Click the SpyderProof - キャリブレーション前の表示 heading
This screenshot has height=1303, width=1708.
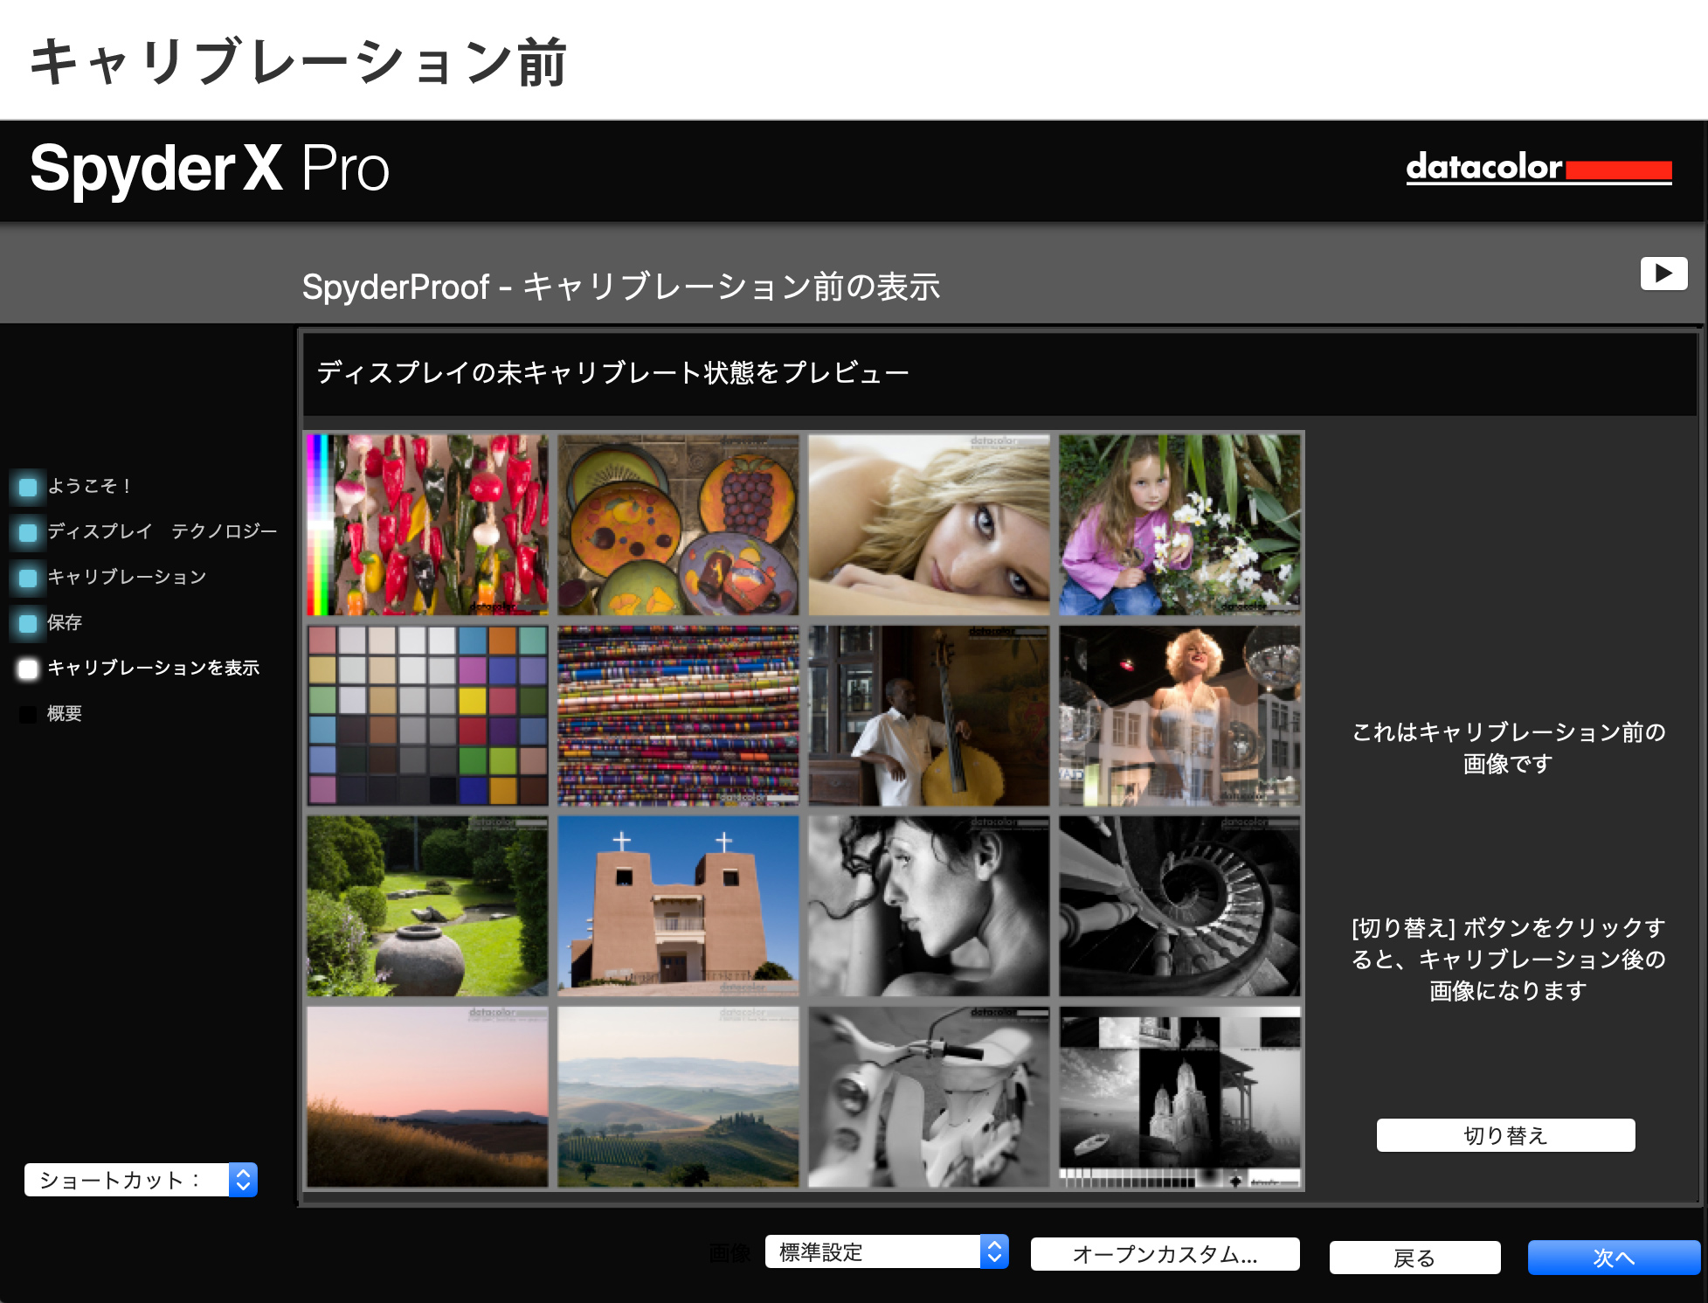pyautogui.click(x=620, y=287)
